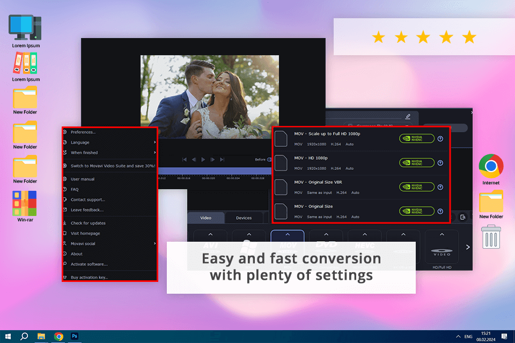Click NVIDIA NVENC badge for Scale up preset
Screen dimensions: 515x343
pyautogui.click(x=417, y=138)
